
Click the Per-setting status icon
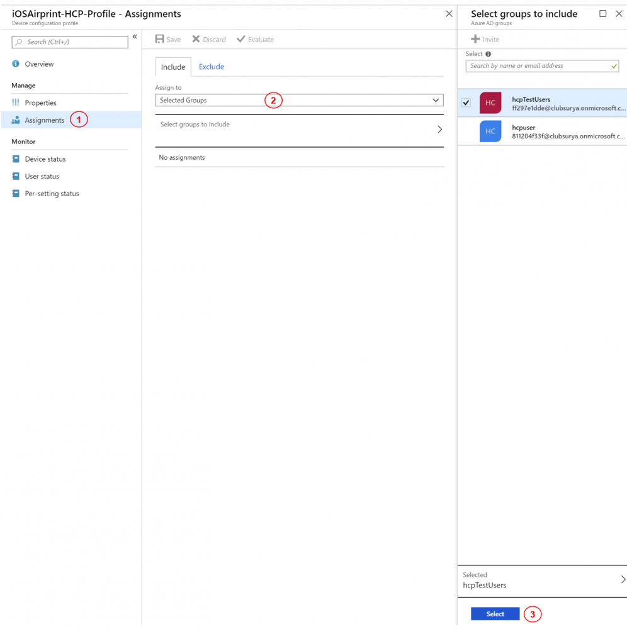(16, 194)
